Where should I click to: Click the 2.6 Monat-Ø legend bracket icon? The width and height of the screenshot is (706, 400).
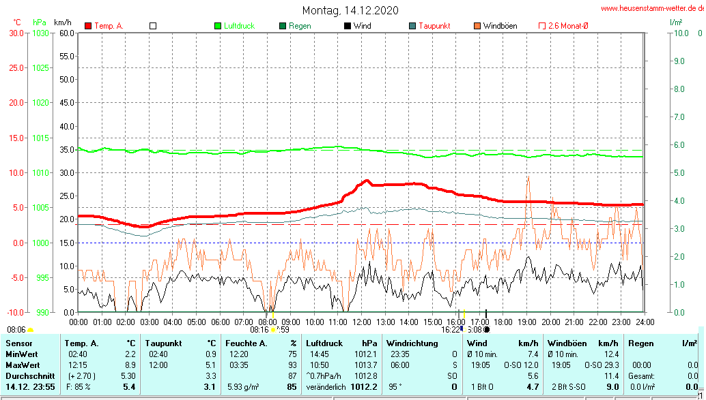(542, 26)
